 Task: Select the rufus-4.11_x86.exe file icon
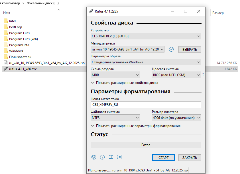[x=6, y=69]
